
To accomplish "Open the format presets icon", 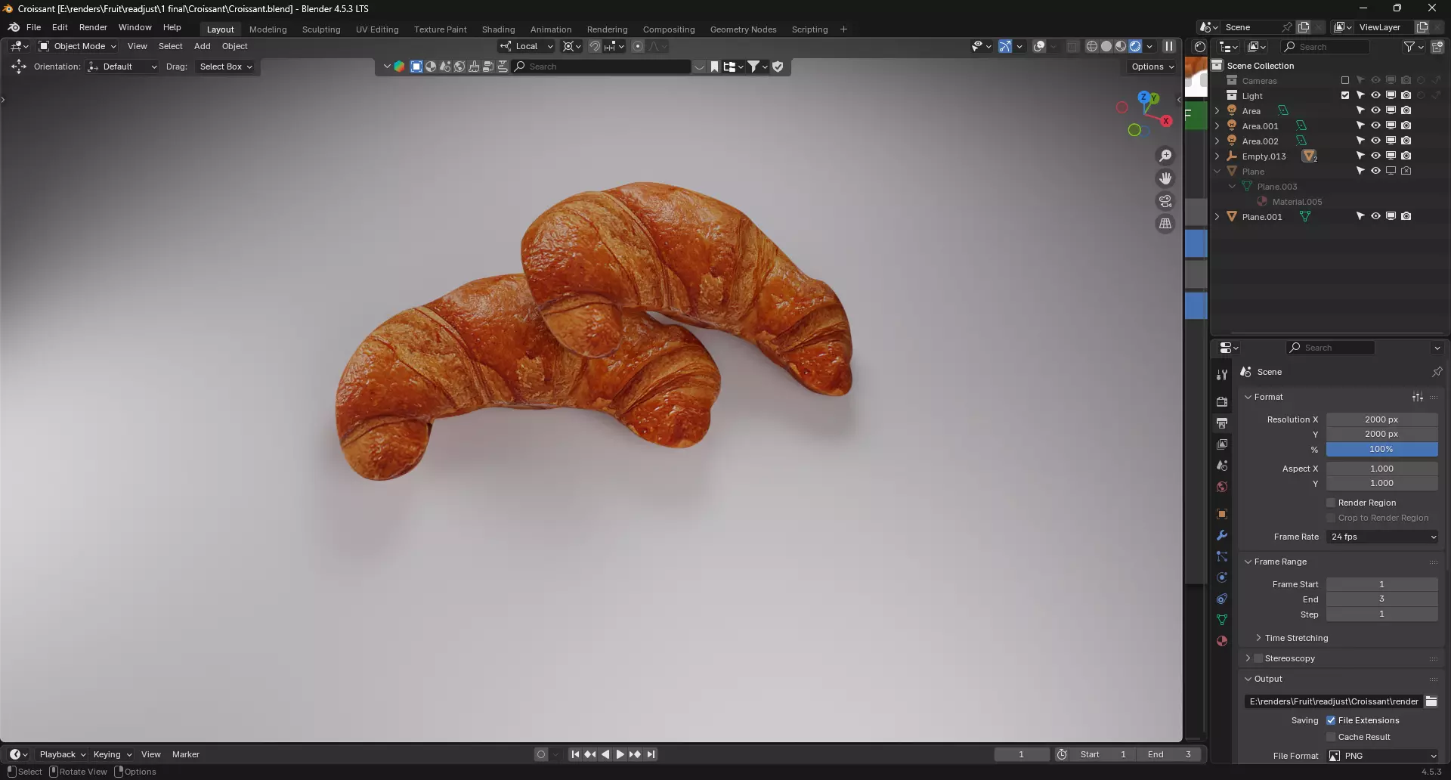I will (1418, 397).
